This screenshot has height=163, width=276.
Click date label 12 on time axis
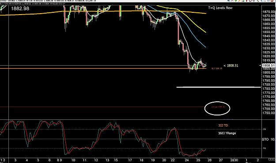(96, 160)
